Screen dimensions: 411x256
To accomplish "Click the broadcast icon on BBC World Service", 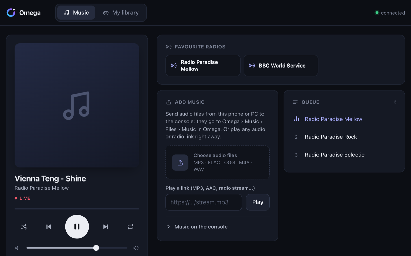I will click(252, 66).
